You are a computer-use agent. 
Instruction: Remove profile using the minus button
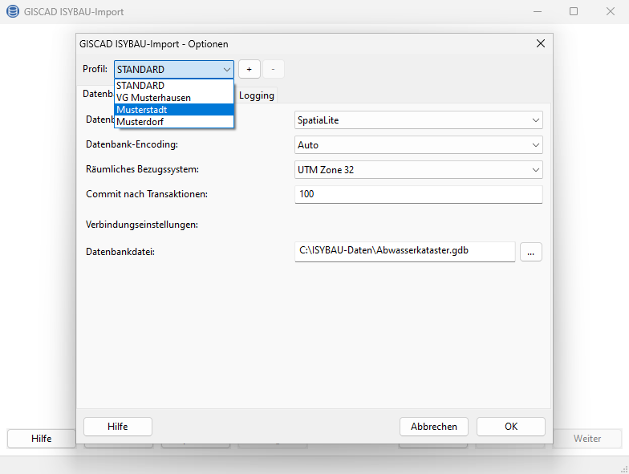273,69
